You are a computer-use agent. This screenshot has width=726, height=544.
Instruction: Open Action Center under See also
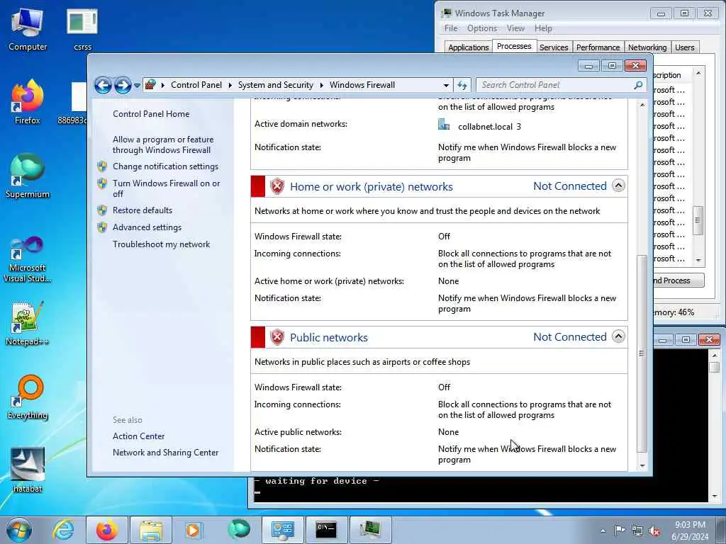coord(138,436)
